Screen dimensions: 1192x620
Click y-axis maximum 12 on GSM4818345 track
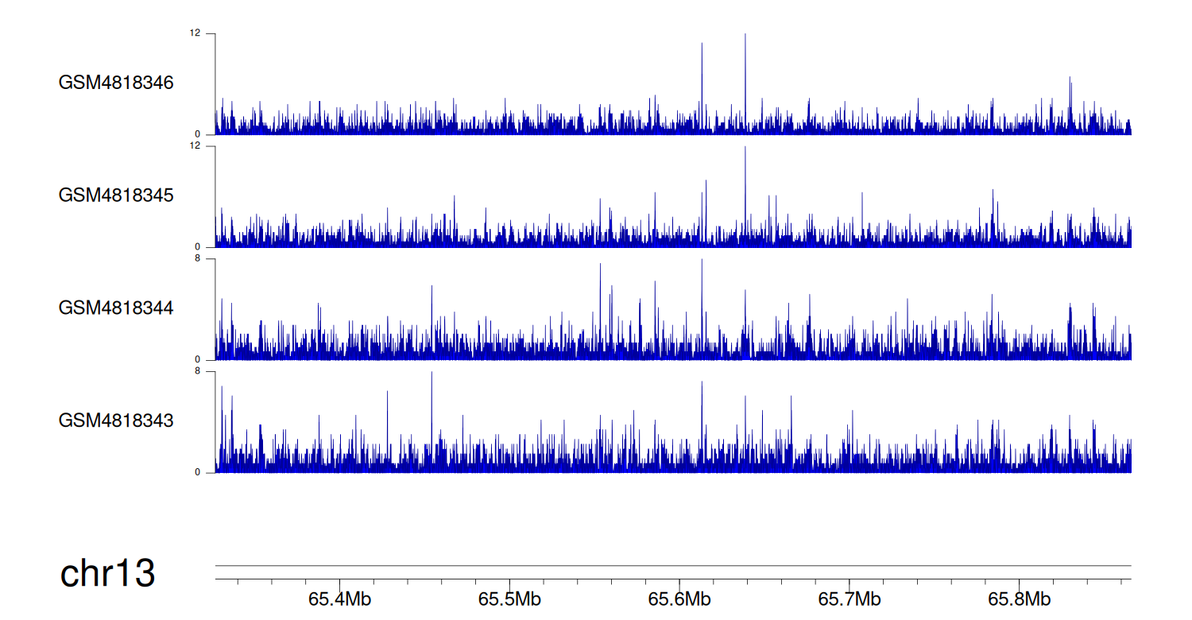pos(195,146)
